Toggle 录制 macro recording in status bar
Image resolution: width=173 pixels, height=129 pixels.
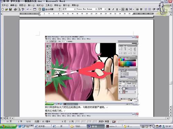click(x=78, y=121)
